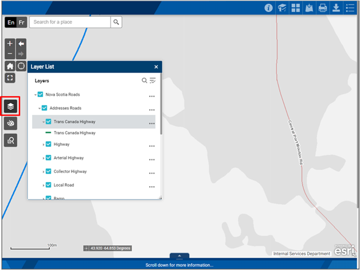Toggle the Collector Highway layer checkbox

point(49,171)
